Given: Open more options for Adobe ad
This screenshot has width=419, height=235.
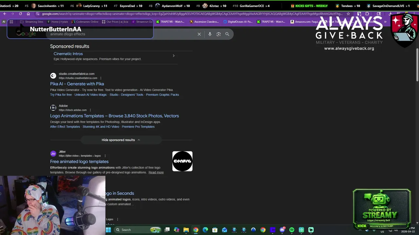Looking at the screenshot, I should coord(90,110).
